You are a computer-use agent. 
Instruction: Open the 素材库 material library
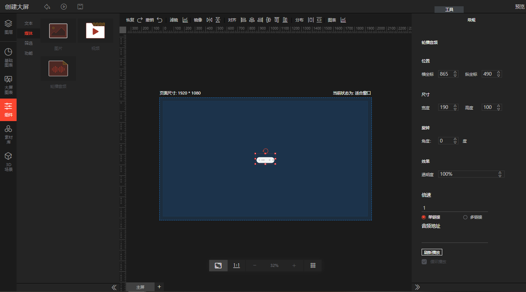coord(8,134)
